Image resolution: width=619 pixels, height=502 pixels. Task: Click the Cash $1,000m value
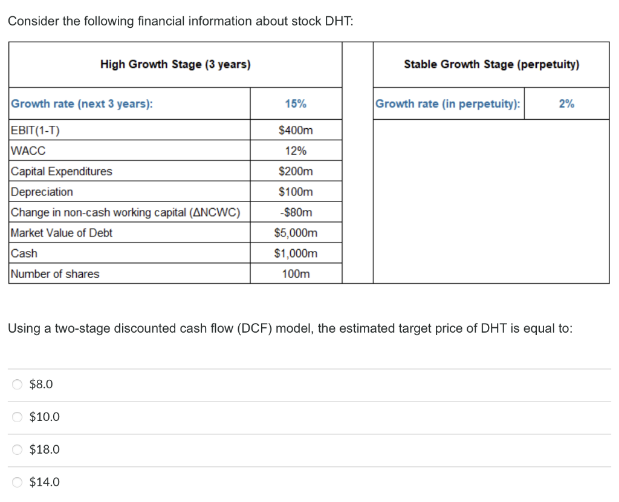pyautogui.click(x=296, y=253)
